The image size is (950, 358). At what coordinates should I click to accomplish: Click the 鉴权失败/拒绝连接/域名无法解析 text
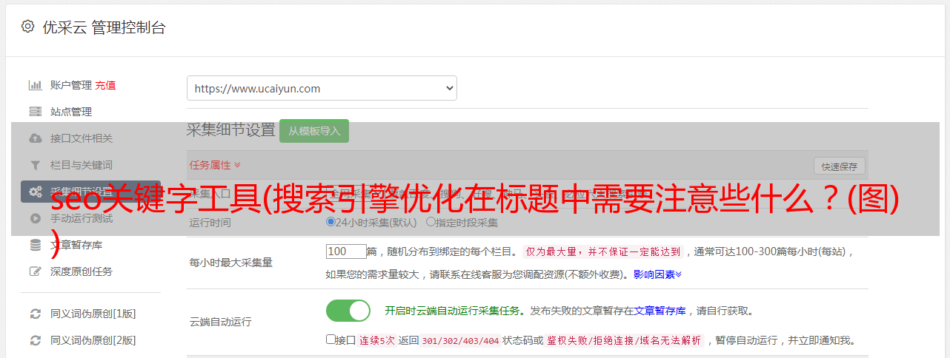click(x=624, y=341)
